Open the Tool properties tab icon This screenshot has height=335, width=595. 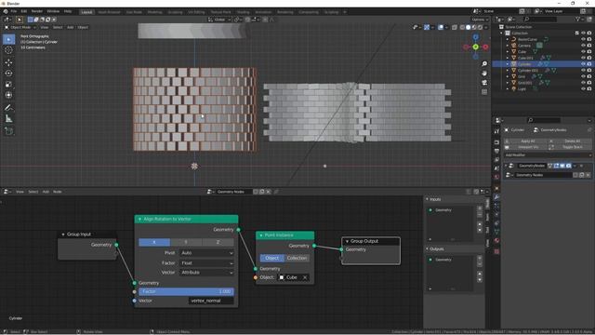pos(496,131)
